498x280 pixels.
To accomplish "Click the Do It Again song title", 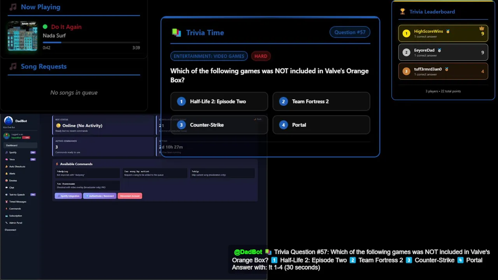I will pyautogui.click(x=66, y=27).
